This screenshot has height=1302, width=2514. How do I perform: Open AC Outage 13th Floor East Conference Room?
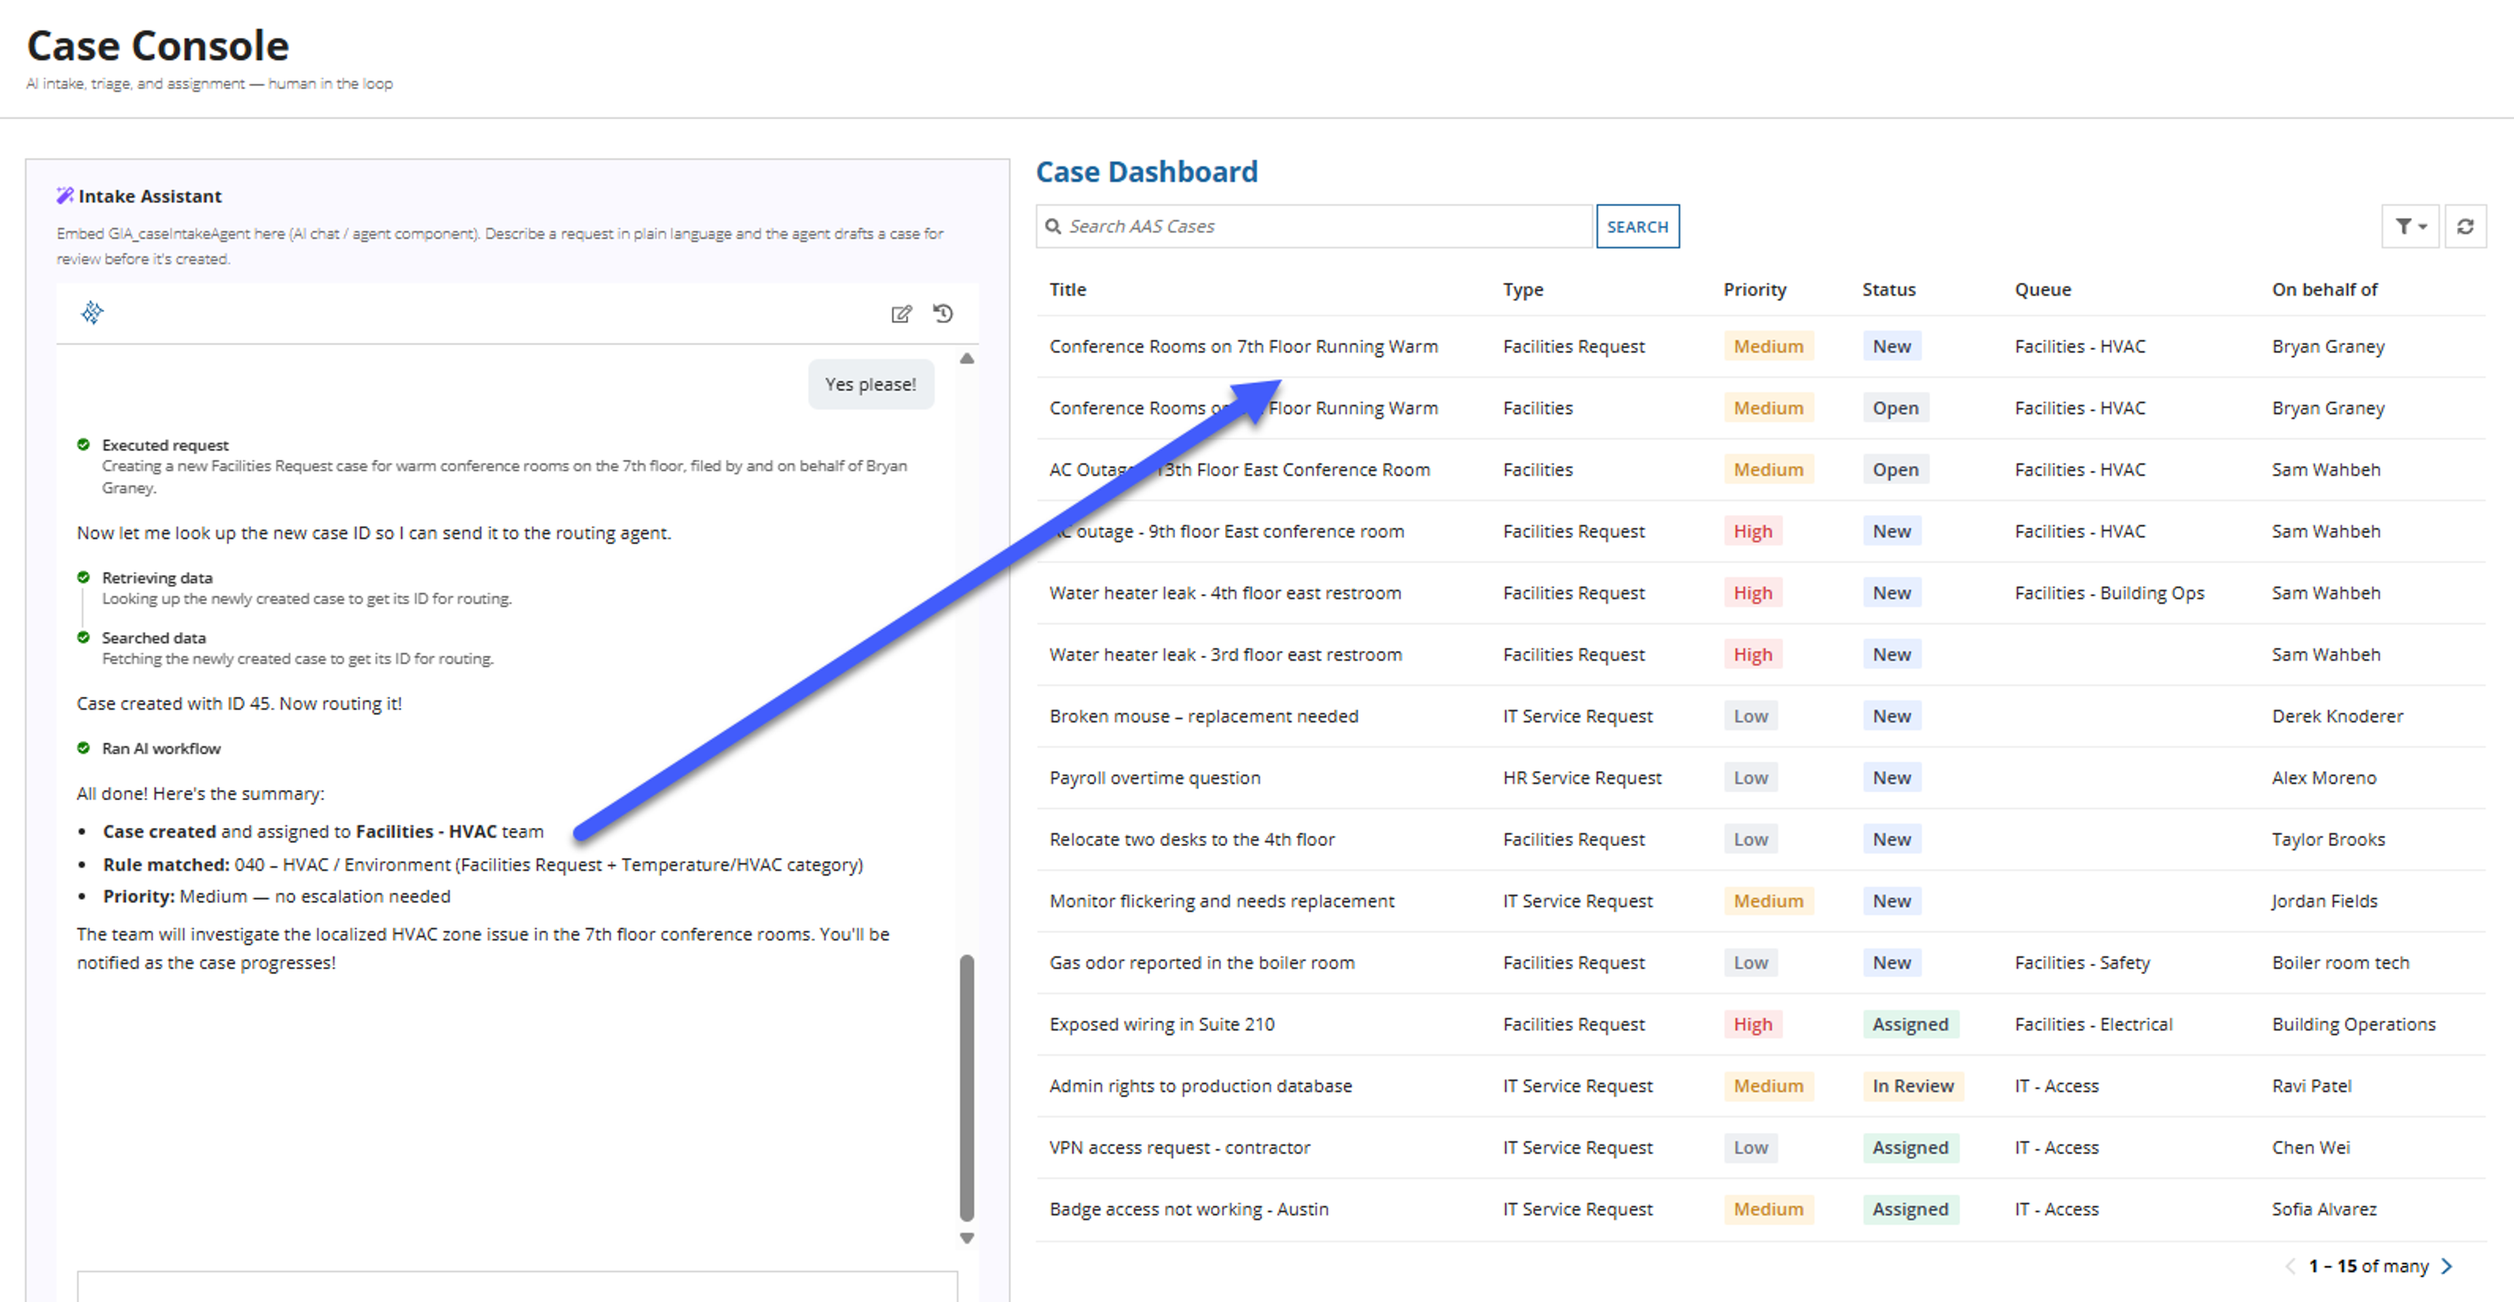(x=1239, y=470)
